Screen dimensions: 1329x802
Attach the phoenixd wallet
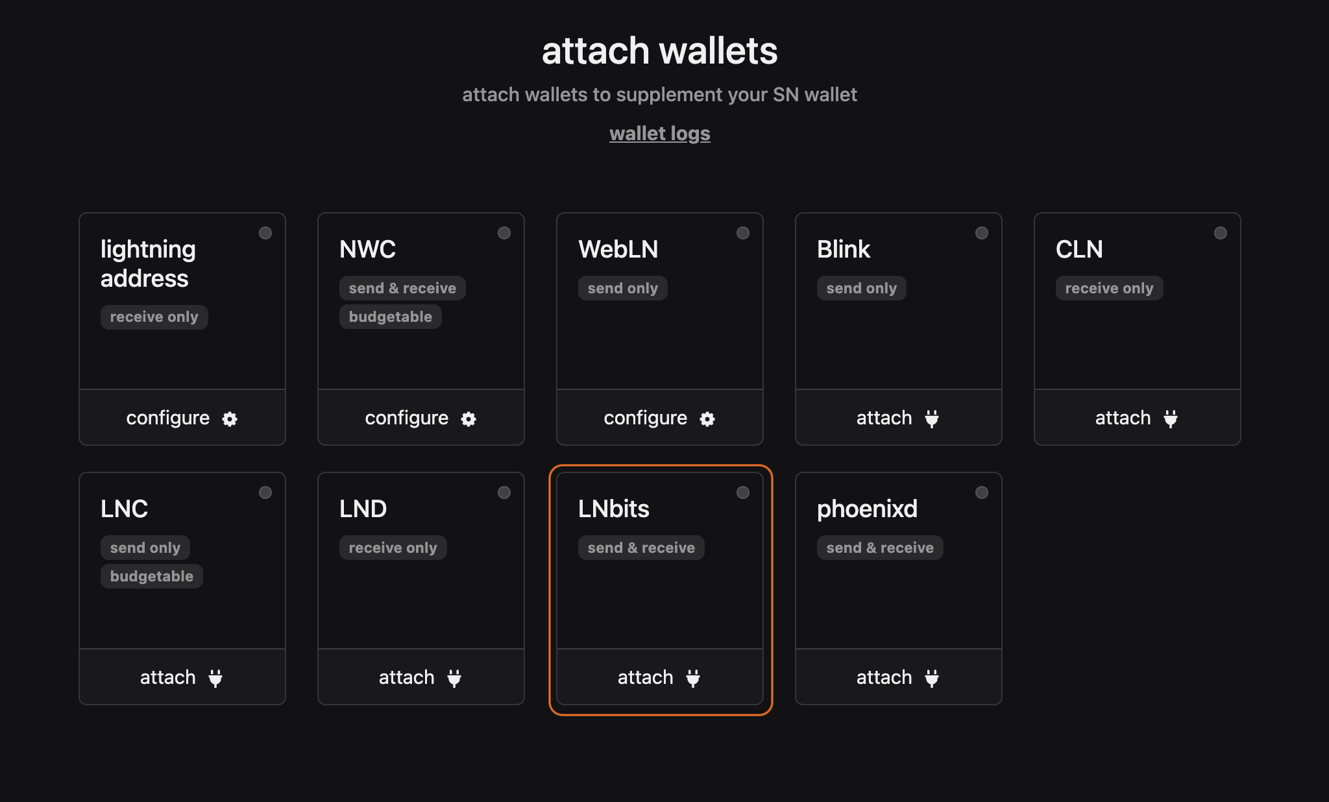[x=899, y=677]
